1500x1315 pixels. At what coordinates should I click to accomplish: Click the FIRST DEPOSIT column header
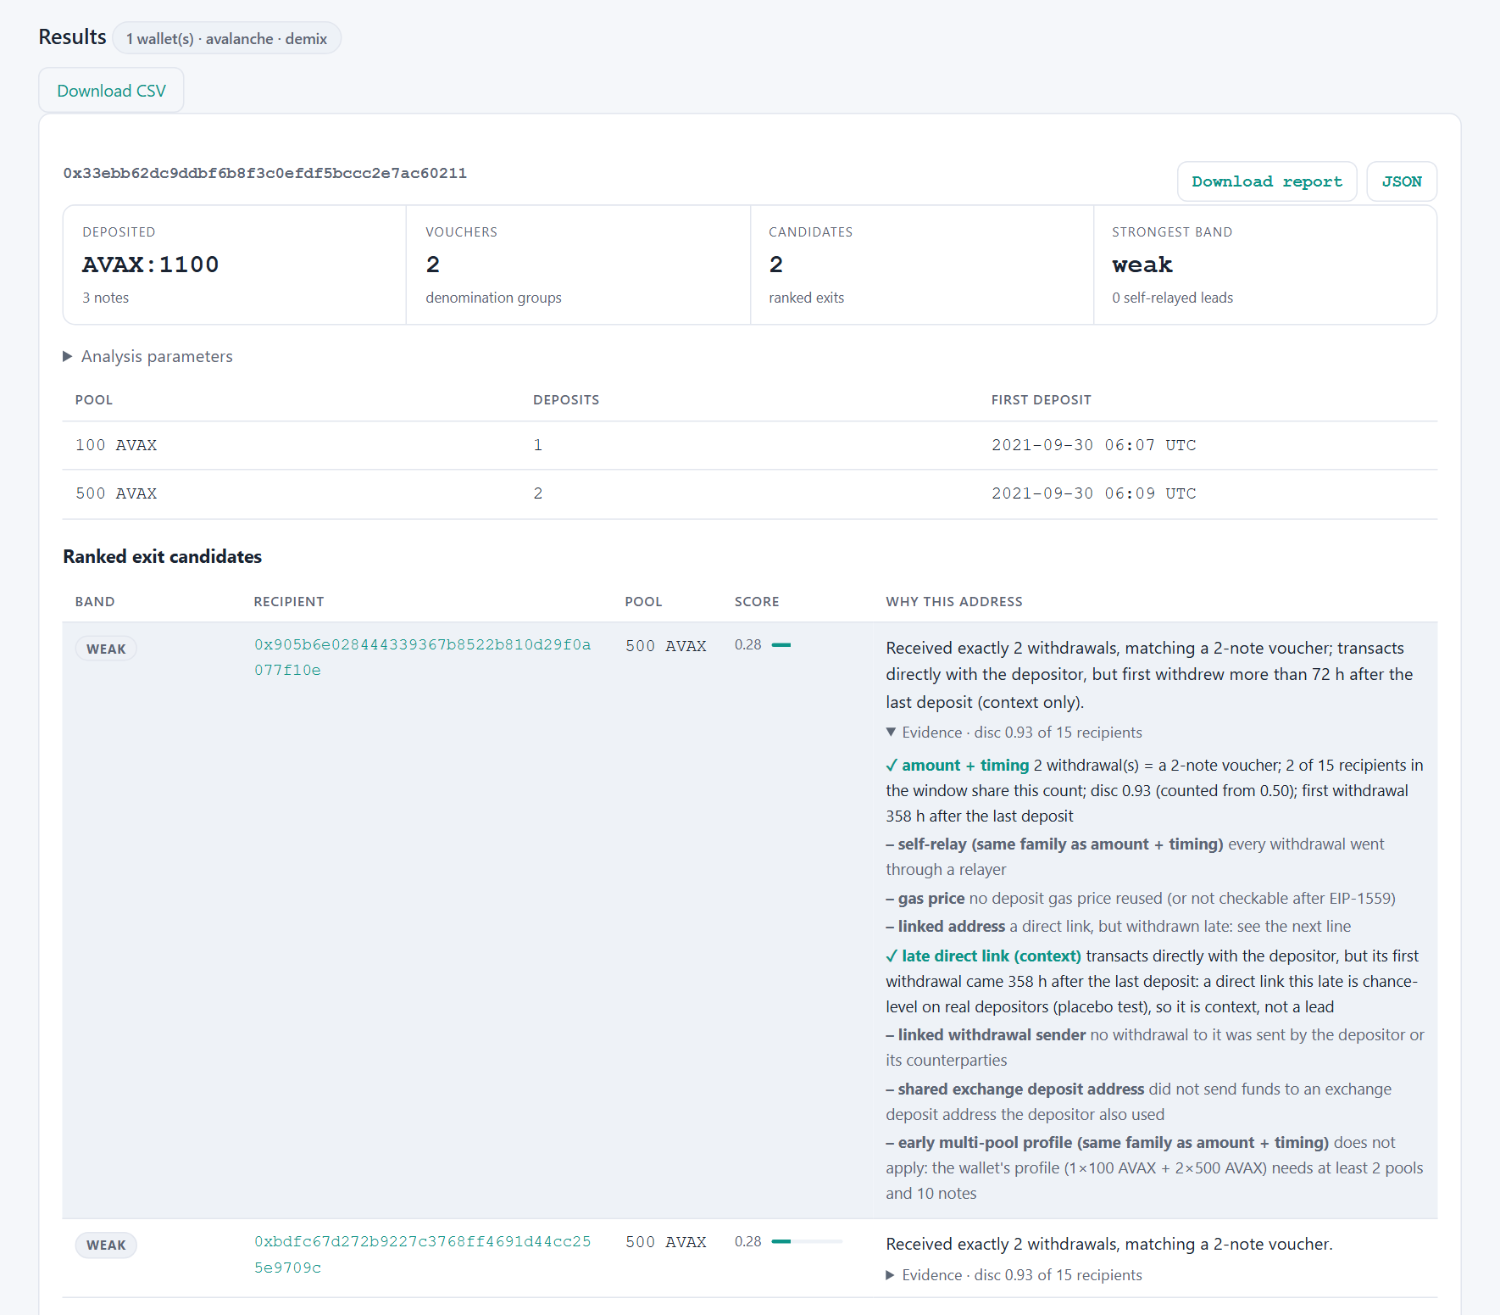tap(1042, 400)
